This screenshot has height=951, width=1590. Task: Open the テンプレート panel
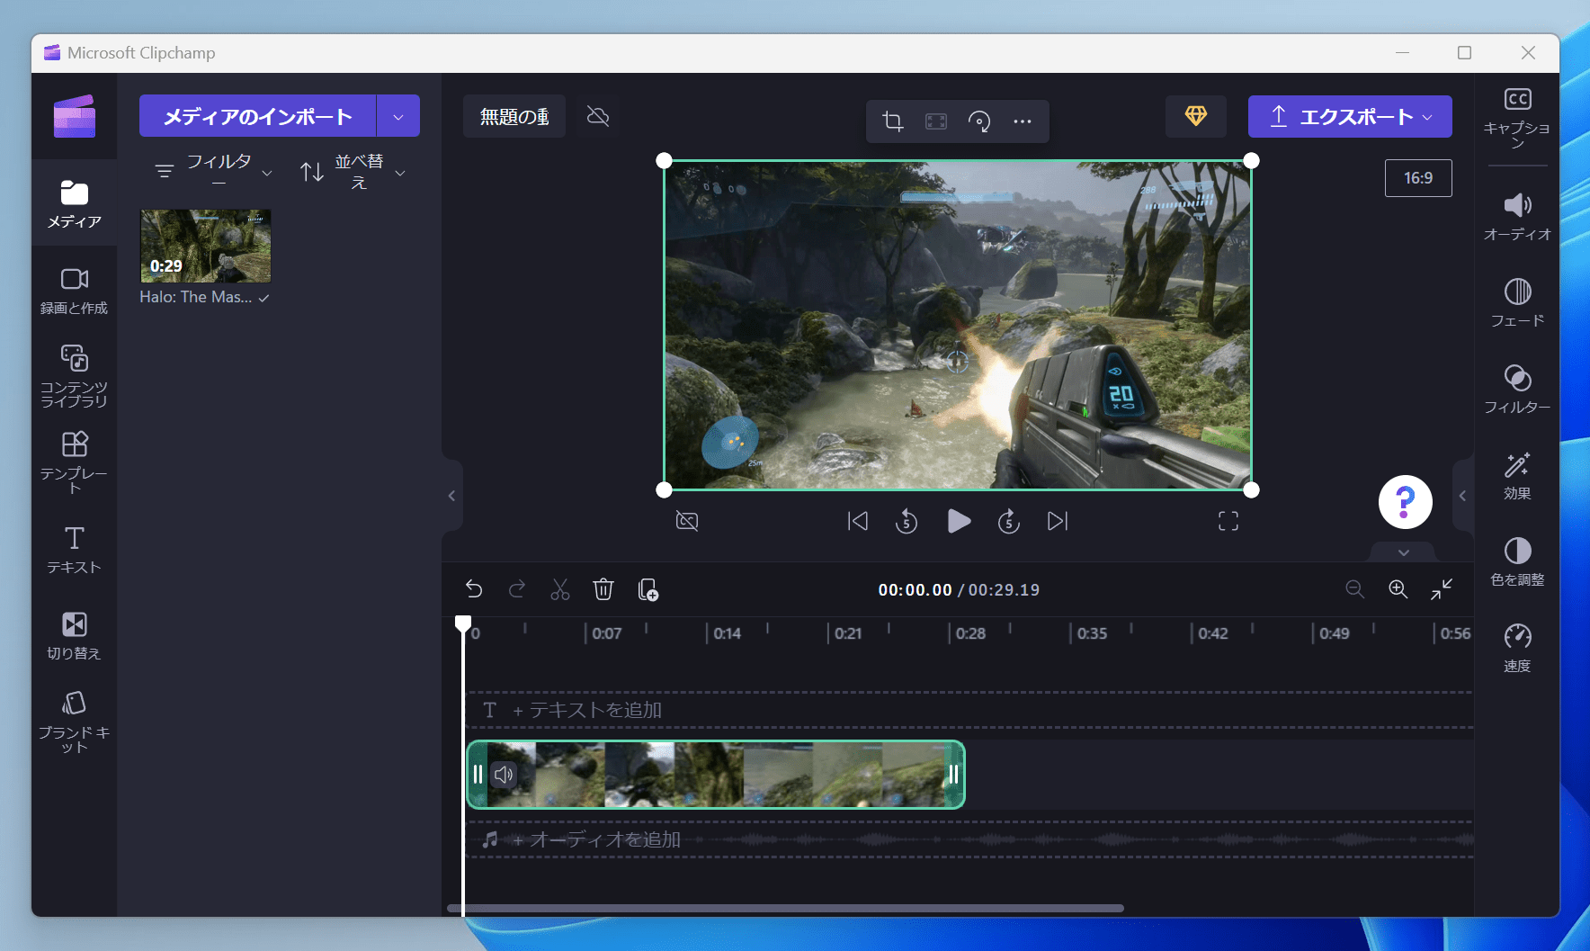(74, 462)
